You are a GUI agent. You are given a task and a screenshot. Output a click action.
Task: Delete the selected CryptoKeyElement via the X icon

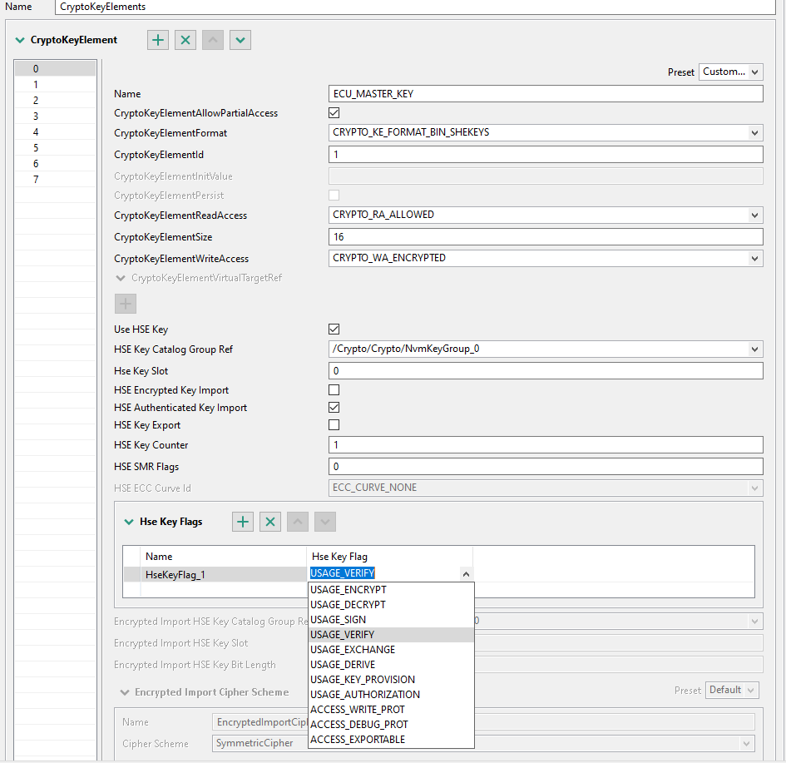(x=185, y=39)
